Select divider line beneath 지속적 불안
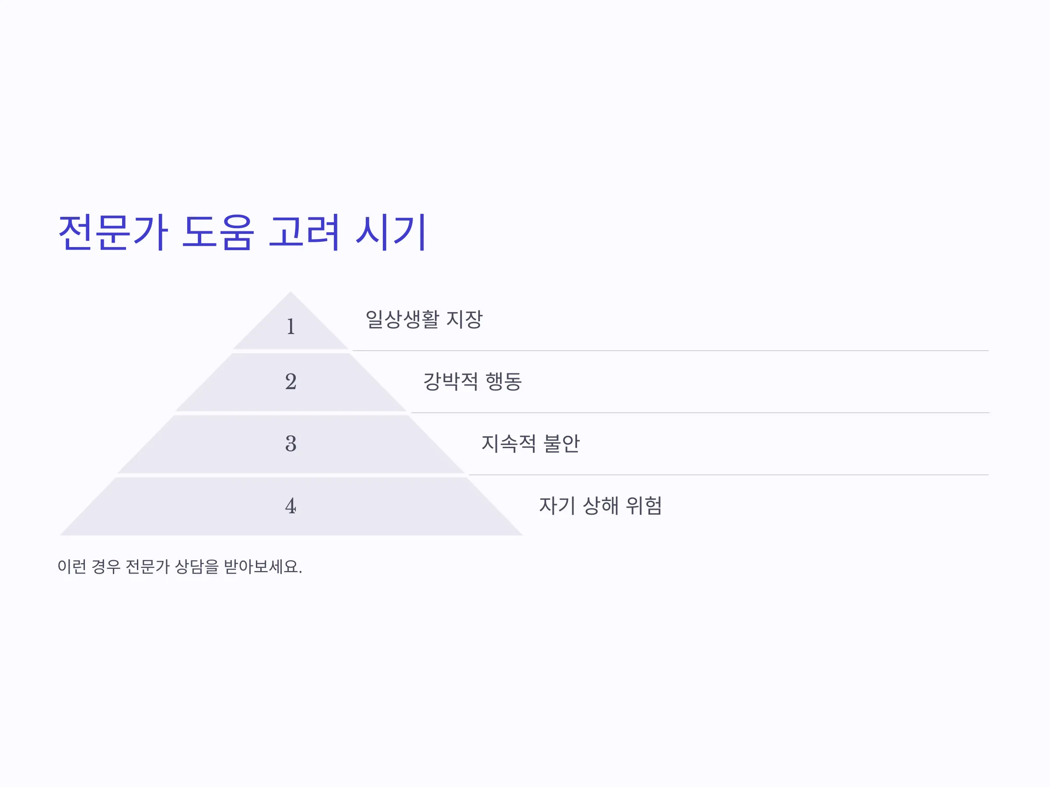The width and height of the screenshot is (1050, 787). (x=728, y=475)
